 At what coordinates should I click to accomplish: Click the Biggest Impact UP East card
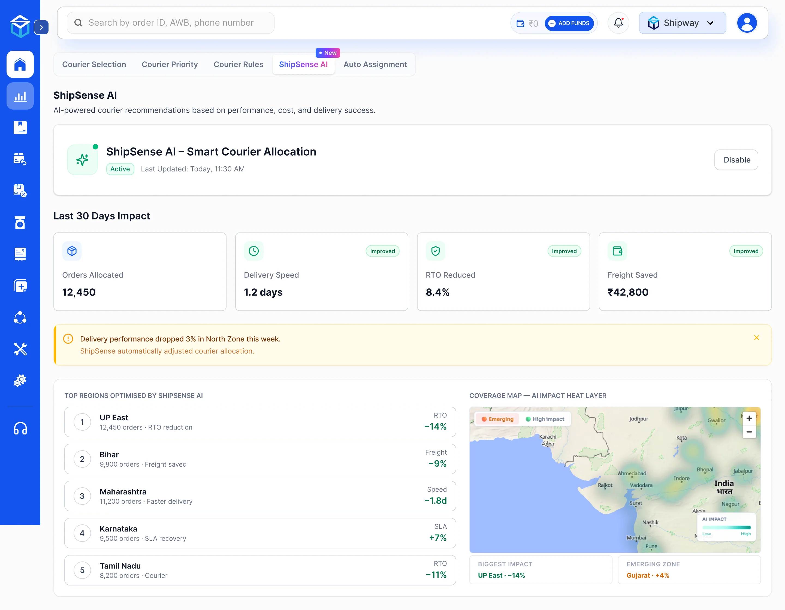(541, 570)
